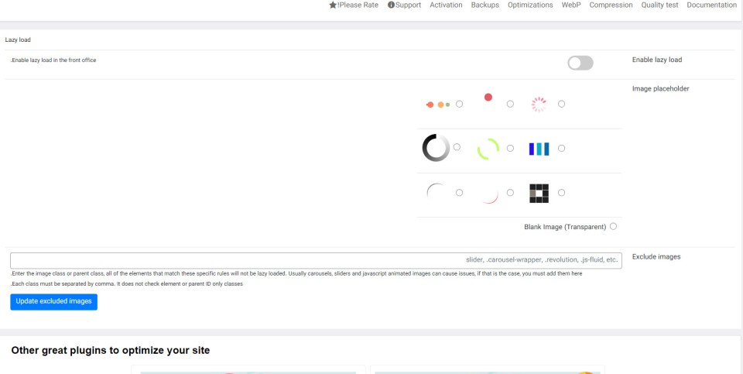Select the three colored dots placeholder radio
Screen dimensions: 743x374
[460, 104]
